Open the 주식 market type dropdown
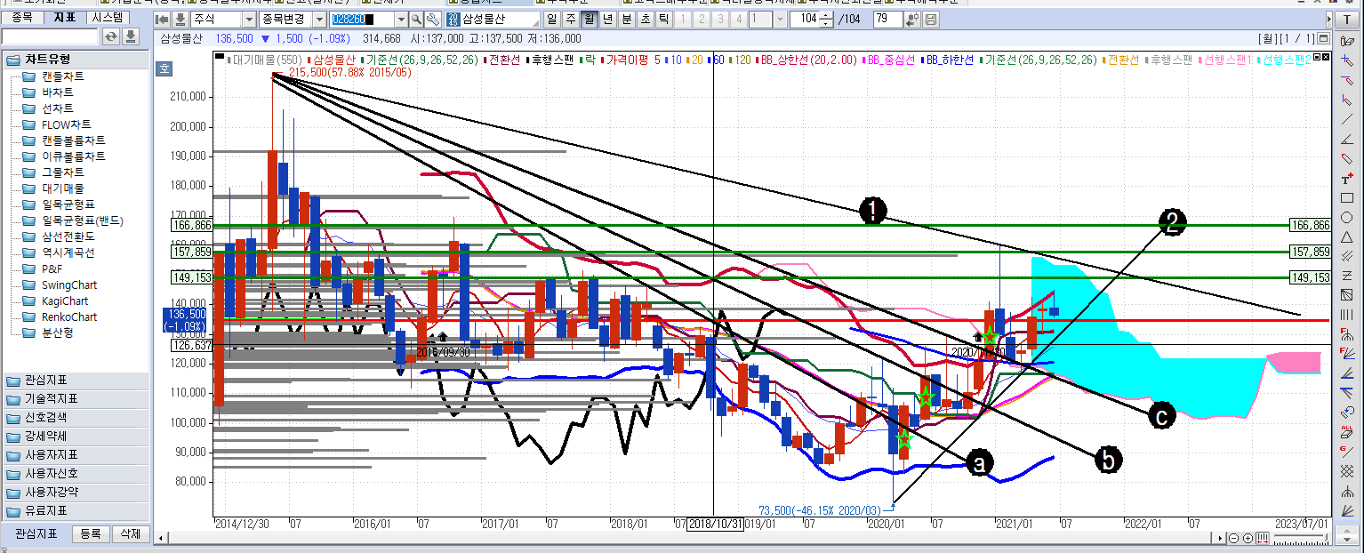The height and width of the screenshot is (553, 1364). click(x=247, y=20)
